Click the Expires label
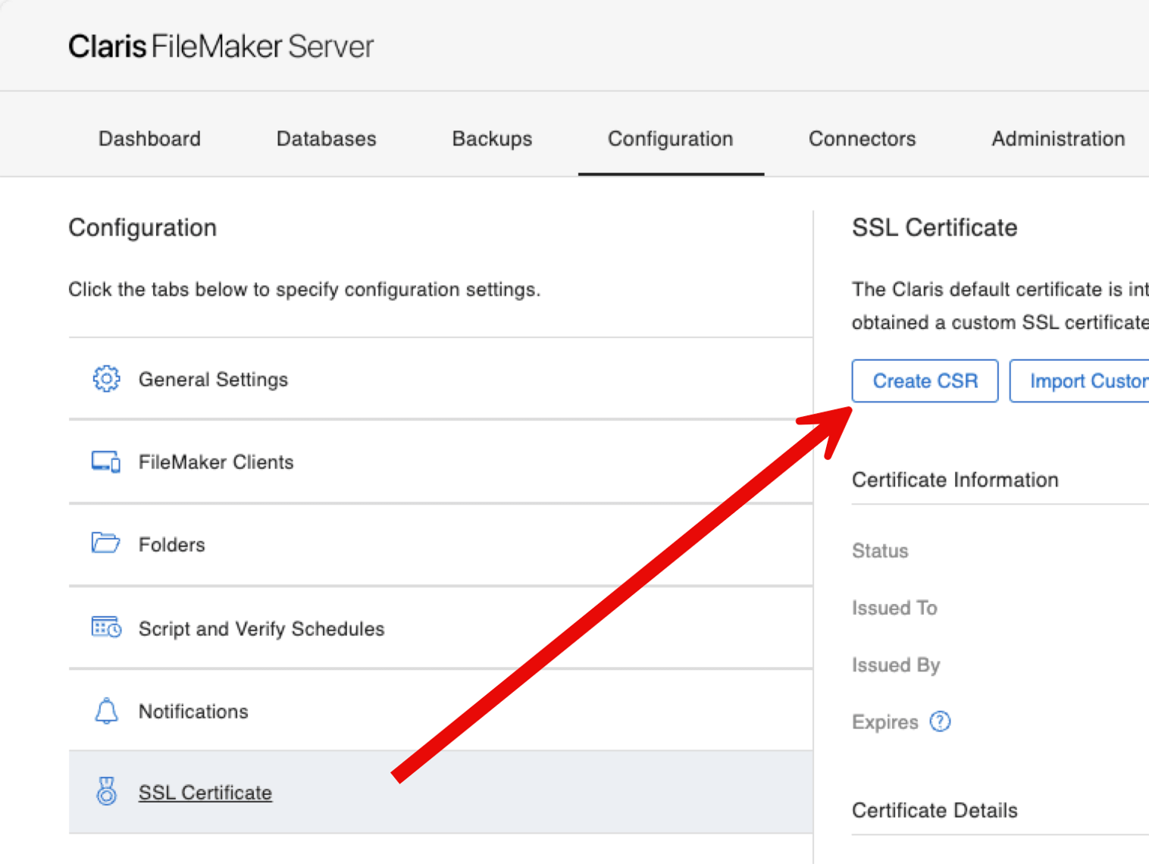Image resolution: width=1149 pixels, height=864 pixels. [x=884, y=722]
